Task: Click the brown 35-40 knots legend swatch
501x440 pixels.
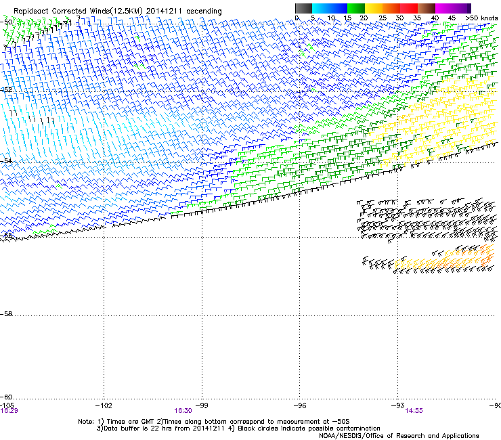Action: 427,8
